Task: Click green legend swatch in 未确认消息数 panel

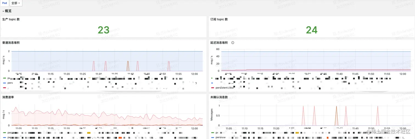Action: (x=212, y=133)
